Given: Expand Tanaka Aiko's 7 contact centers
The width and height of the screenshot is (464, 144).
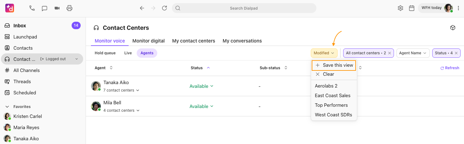Looking at the screenshot, I should click(121, 90).
